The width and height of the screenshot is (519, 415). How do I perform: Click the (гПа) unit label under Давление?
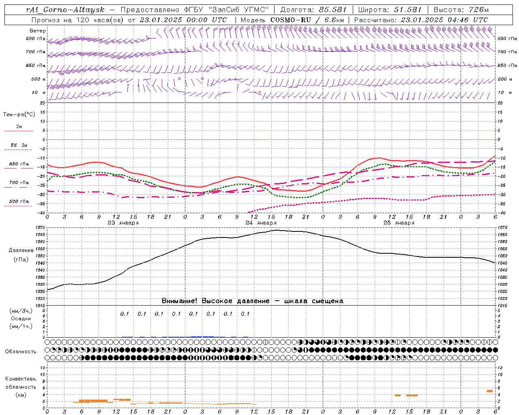[21, 259]
